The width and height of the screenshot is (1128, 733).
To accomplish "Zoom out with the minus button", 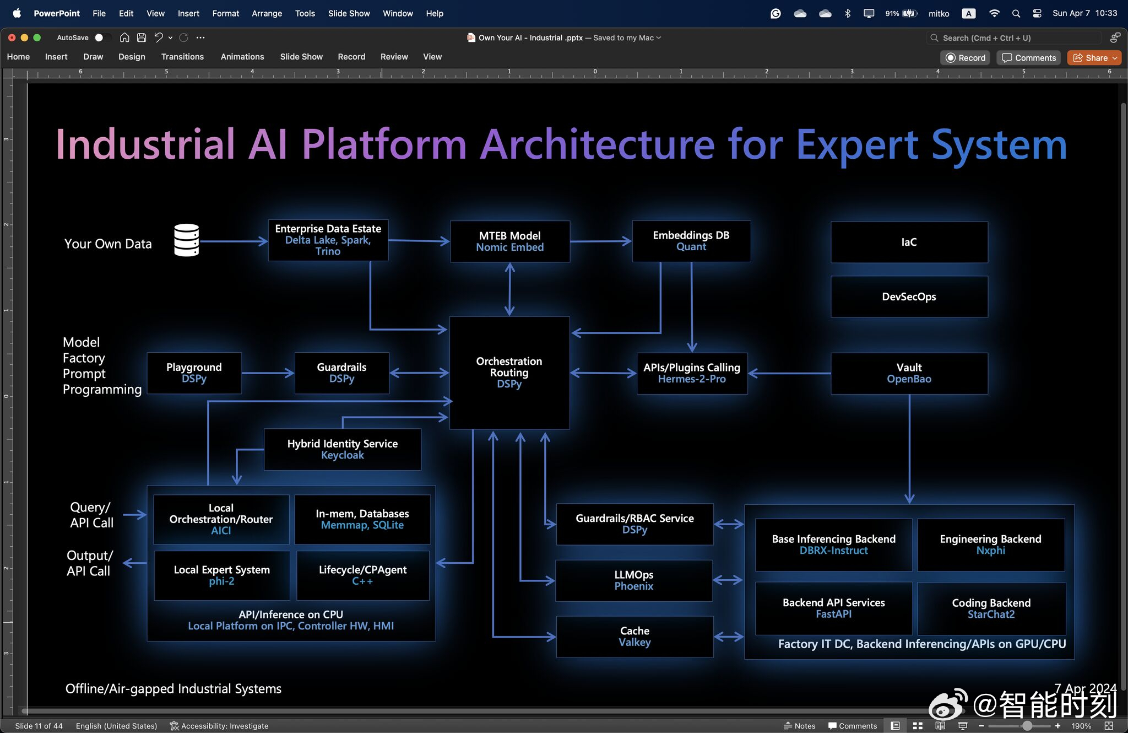I will [x=981, y=726].
